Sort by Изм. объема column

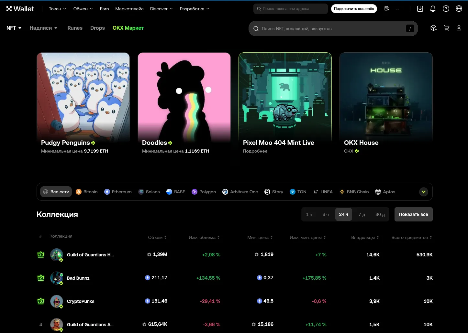pos(204,237)
